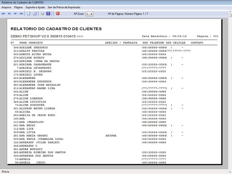Screen dimensions: 232x174
Task: Click CONTATO column header
Action: [x=197, y=43]
